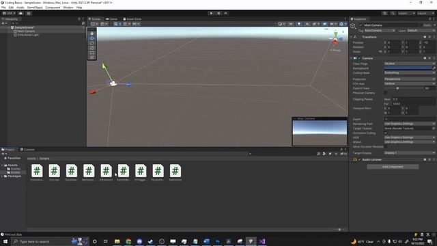
Task: Click the Background color eyedropper icon
Action: (434, 68)
